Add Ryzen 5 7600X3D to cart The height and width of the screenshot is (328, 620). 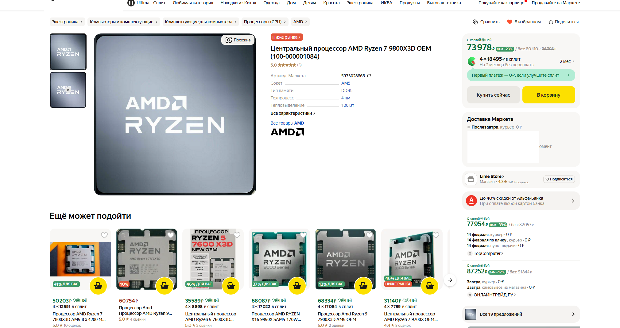point(231,286)
